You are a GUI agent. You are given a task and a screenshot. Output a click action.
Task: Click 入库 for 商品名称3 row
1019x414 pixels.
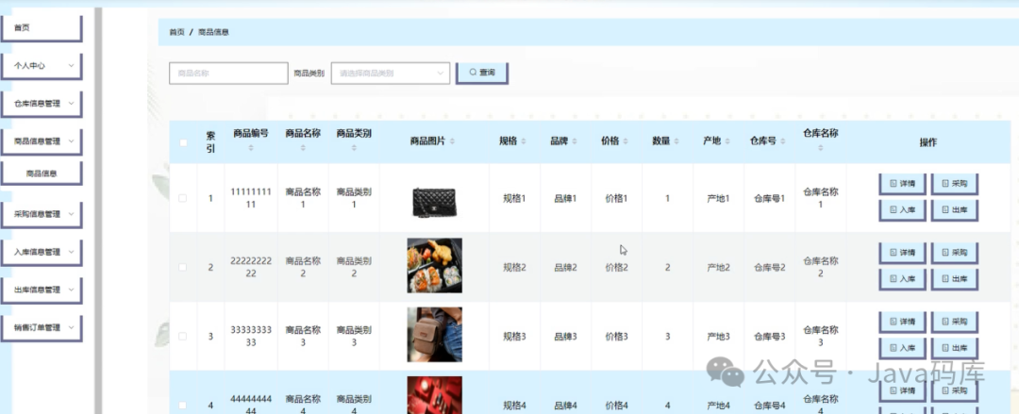click(903, 348)
